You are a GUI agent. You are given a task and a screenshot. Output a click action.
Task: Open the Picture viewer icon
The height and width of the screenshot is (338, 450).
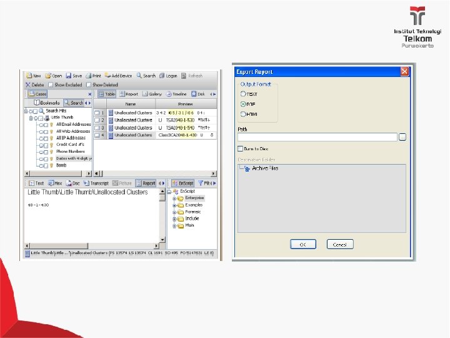pyautogui.click(x=116, y=183)
